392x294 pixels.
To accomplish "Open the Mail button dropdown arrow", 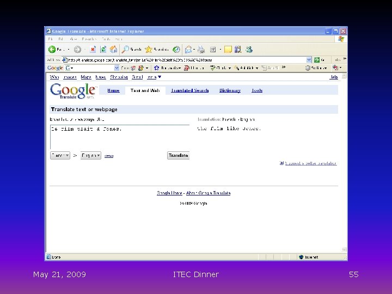I will pos(194,50).
